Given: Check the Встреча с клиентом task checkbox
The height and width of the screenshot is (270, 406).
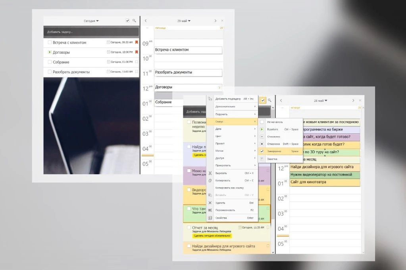Looking at the screenshot, I should [50, 42].
